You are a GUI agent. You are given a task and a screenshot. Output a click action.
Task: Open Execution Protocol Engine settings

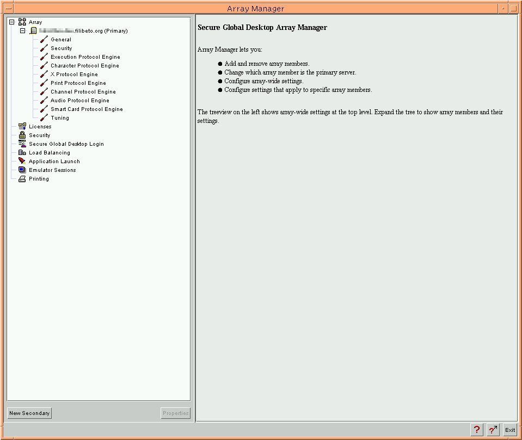[x=85, y=57]
